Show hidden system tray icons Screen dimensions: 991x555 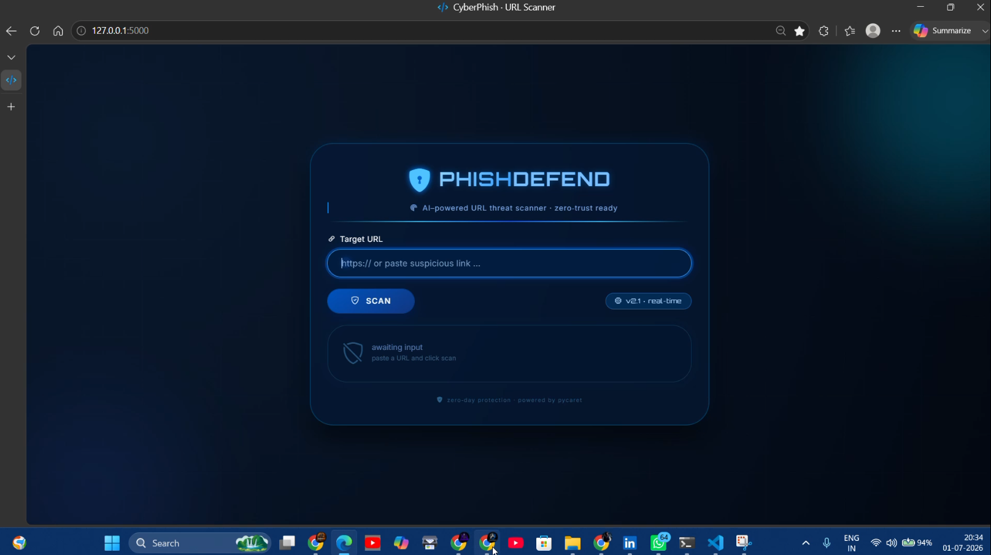806,543
